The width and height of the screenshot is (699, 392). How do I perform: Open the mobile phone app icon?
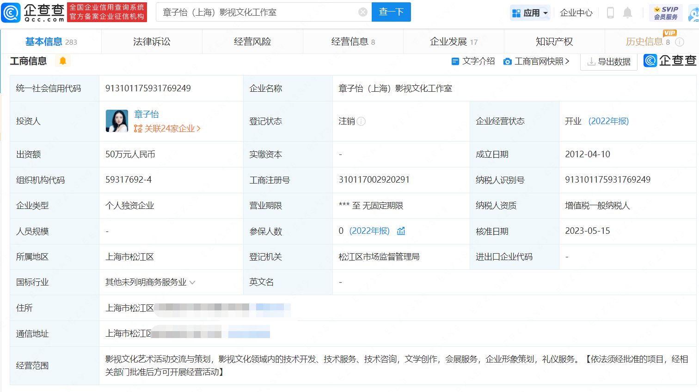coord(610,12)
